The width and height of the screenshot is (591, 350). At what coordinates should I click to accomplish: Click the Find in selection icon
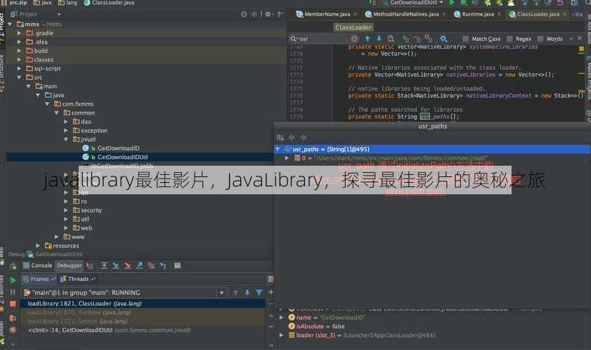click(391, 39)
